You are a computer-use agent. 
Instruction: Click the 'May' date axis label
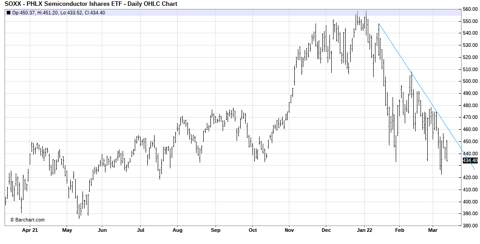67,230
